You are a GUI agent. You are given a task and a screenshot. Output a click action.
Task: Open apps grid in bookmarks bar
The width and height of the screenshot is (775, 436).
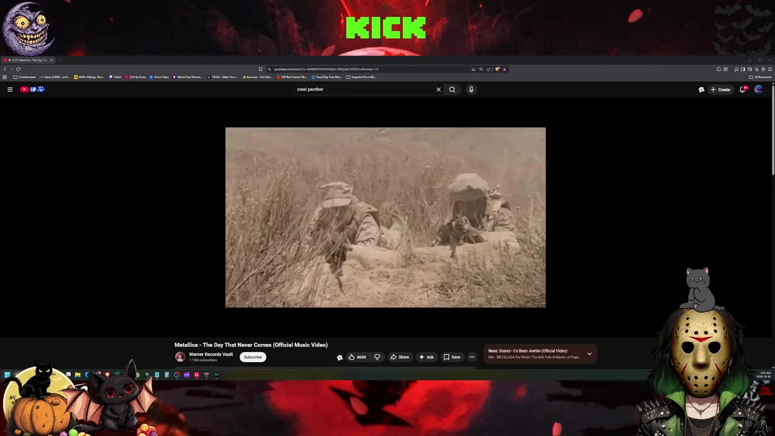(x=4, y=77)
